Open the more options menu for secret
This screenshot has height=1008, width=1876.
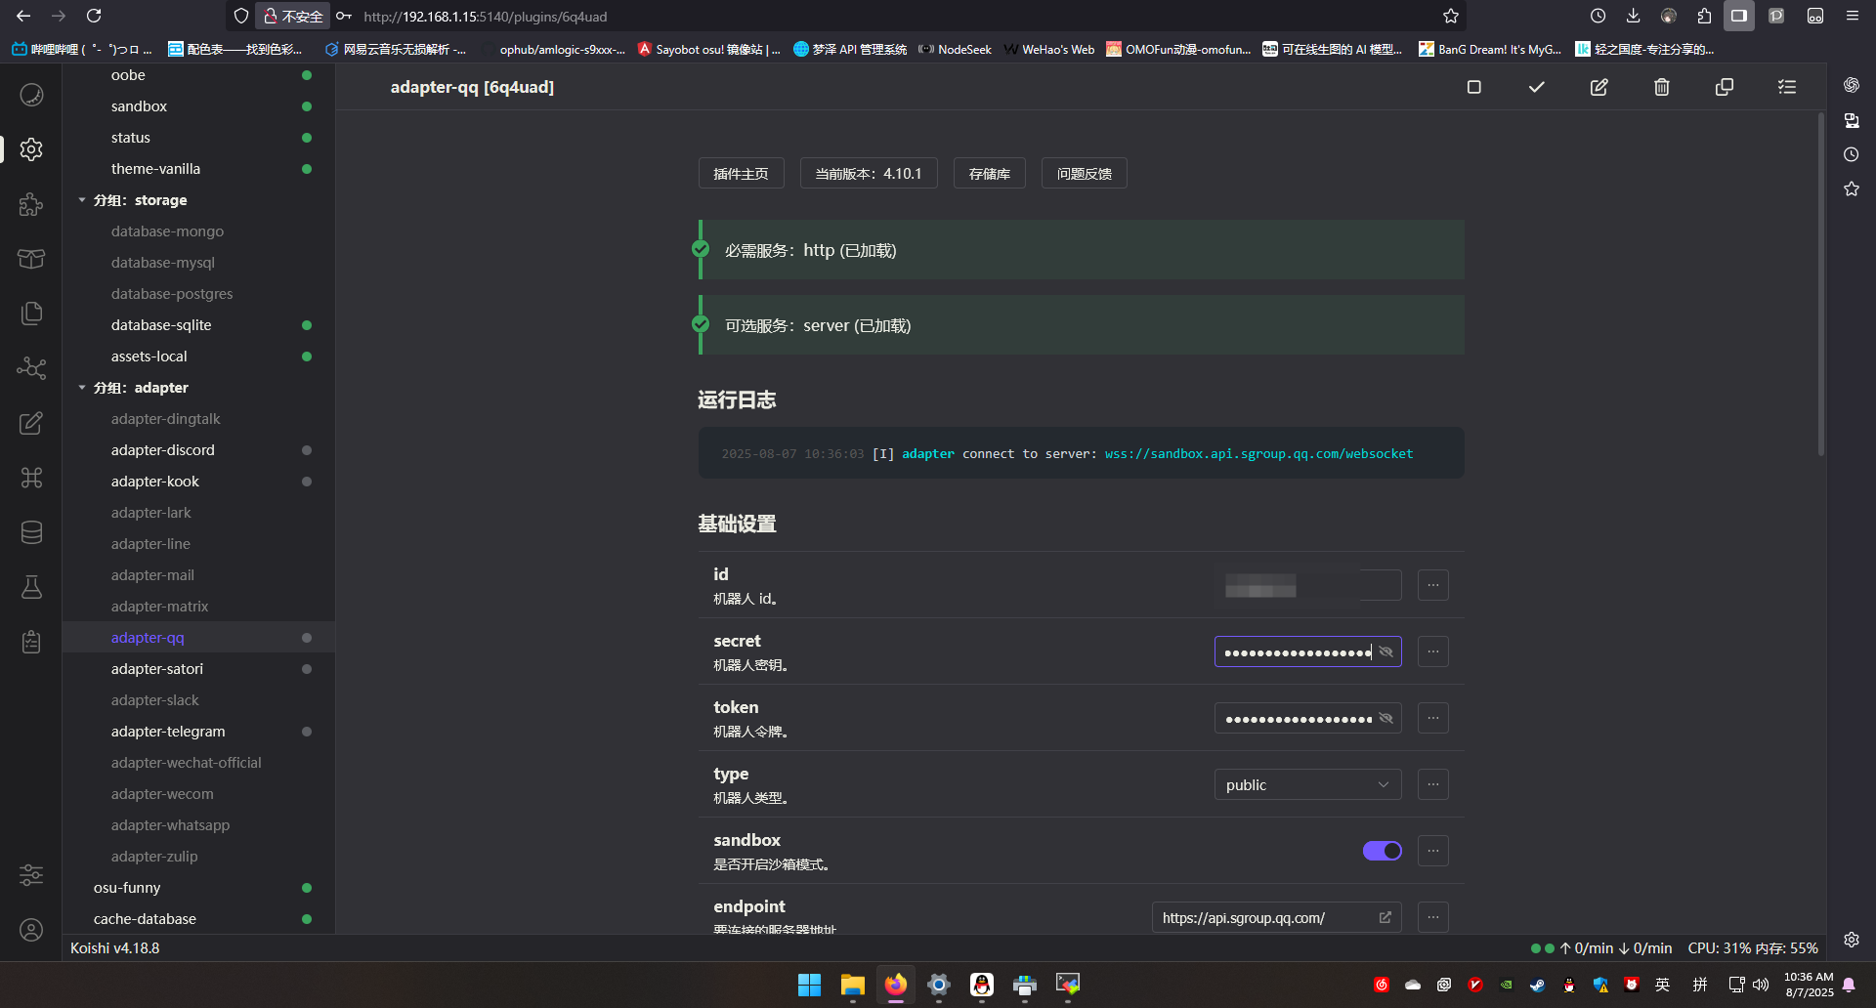point(1433,651)
